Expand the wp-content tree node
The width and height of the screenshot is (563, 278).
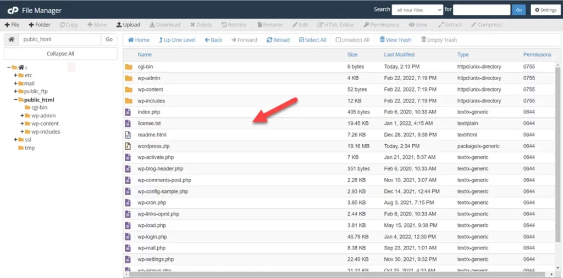tap(22, 124)
